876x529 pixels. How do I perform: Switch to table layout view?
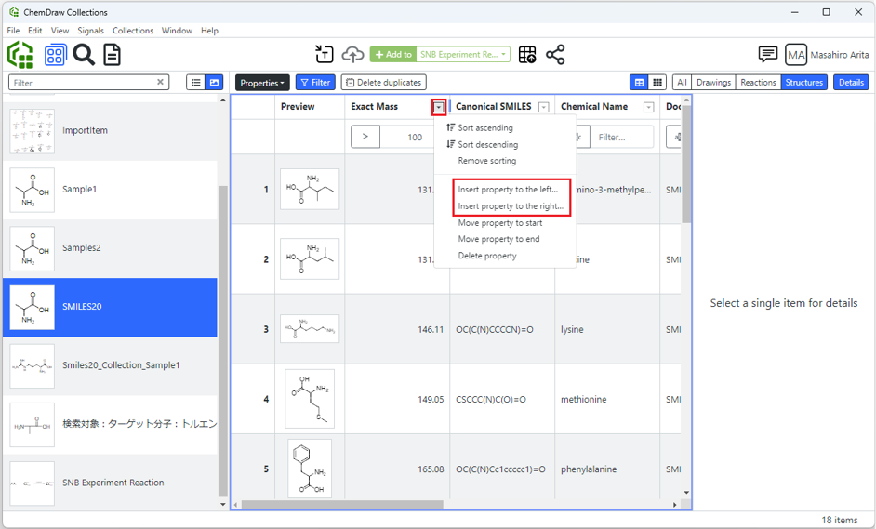[x=640, y=83]
